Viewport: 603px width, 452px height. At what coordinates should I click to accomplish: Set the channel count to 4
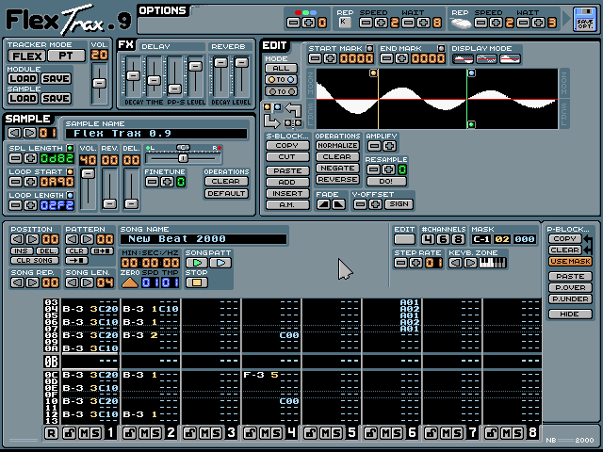tap(428, 239)
